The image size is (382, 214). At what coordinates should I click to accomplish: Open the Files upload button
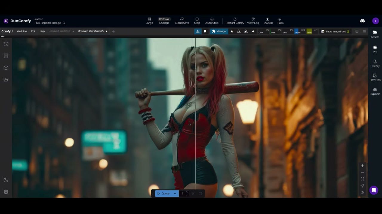tap(280, 21)
